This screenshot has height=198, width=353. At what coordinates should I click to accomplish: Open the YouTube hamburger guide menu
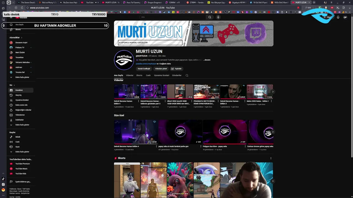(x=11, y=17)
